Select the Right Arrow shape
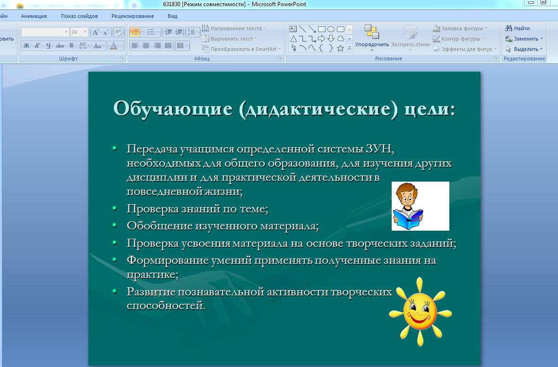The height and width of the screenshot is (367, 558). click(x=322, y=39)
